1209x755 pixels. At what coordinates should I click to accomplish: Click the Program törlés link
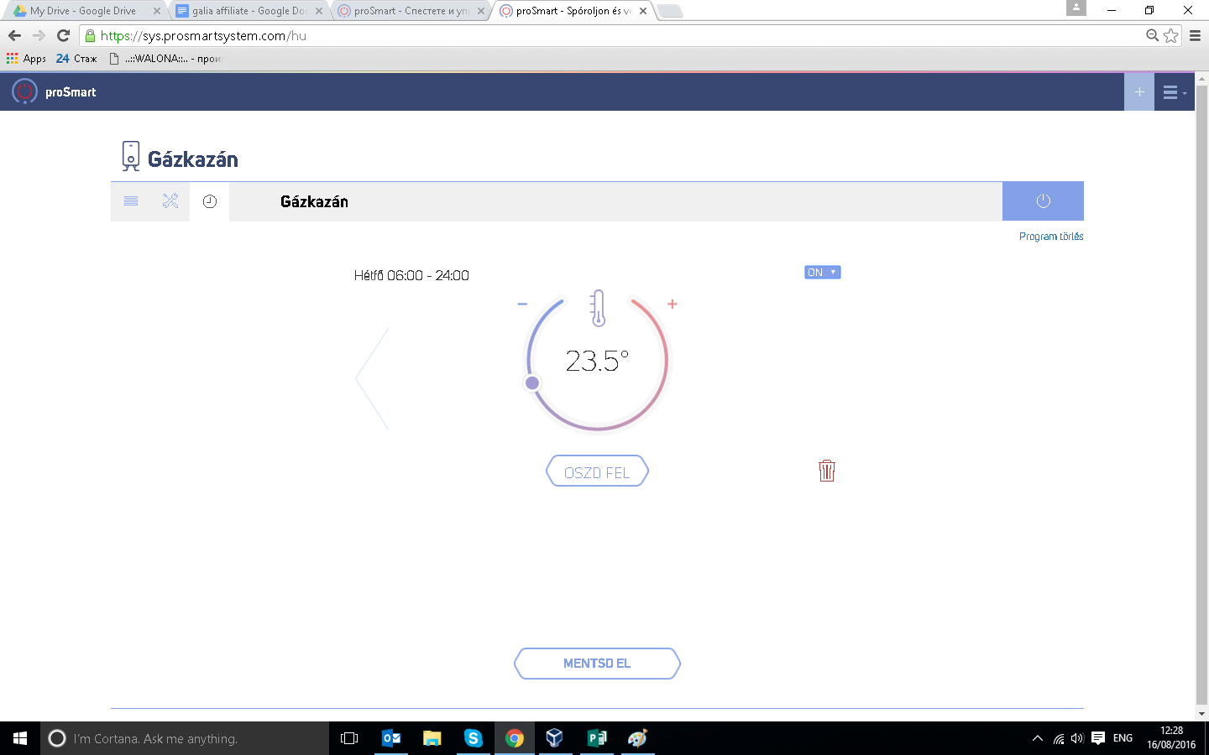click(1051, 237)
